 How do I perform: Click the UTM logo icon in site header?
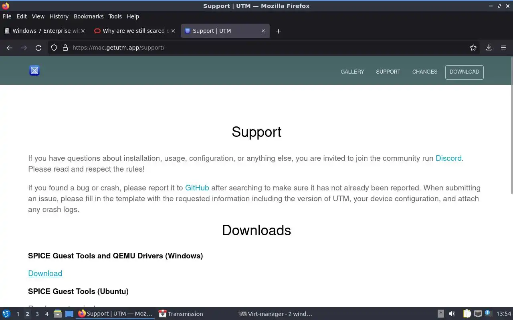click(34, 71)
